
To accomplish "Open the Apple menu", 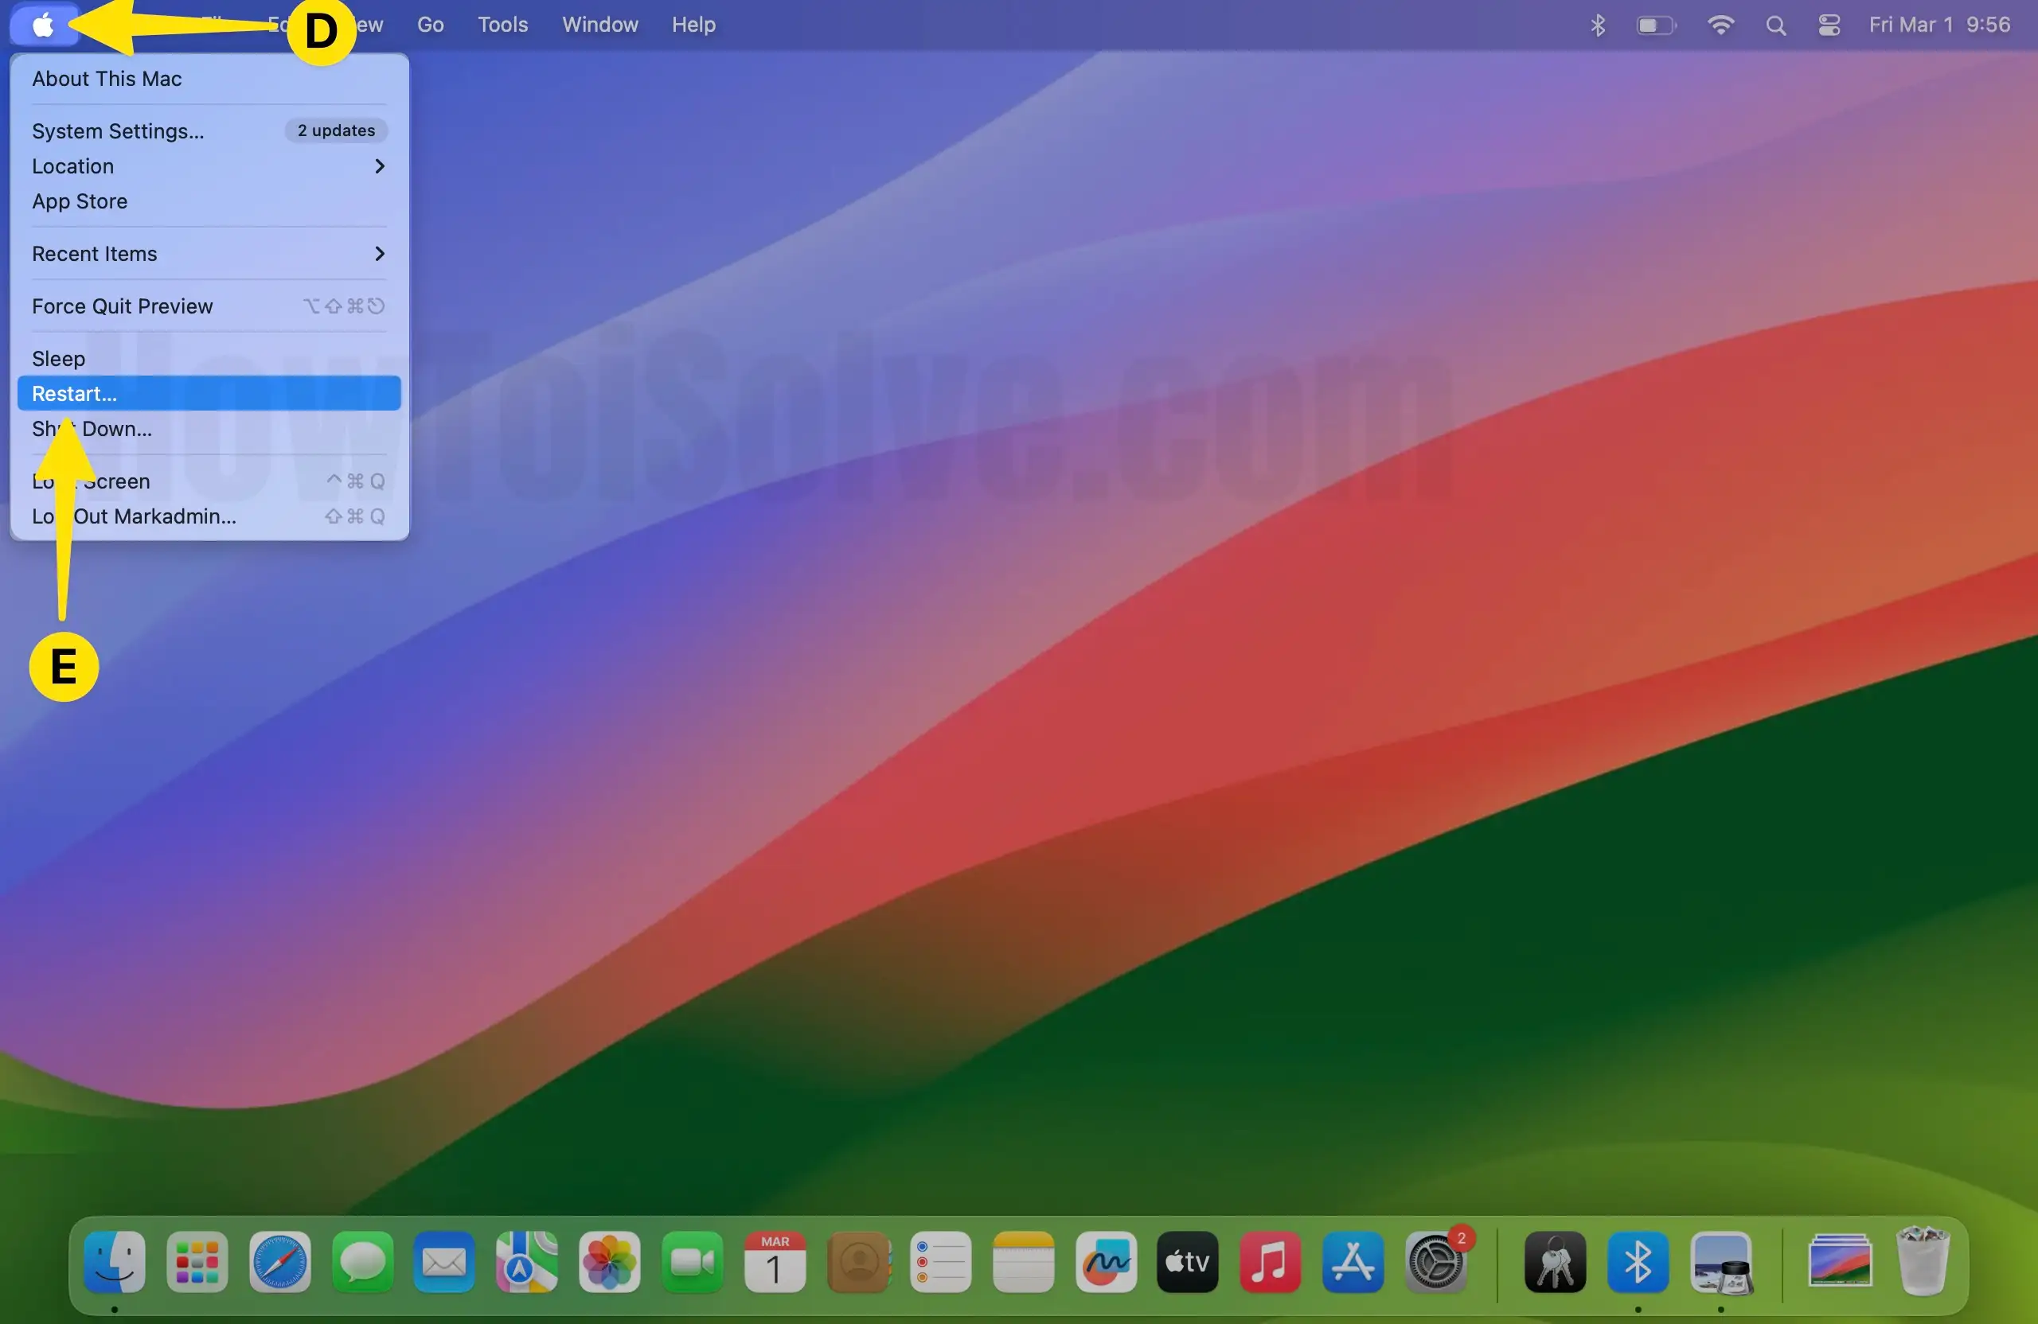I will (43, 25).
